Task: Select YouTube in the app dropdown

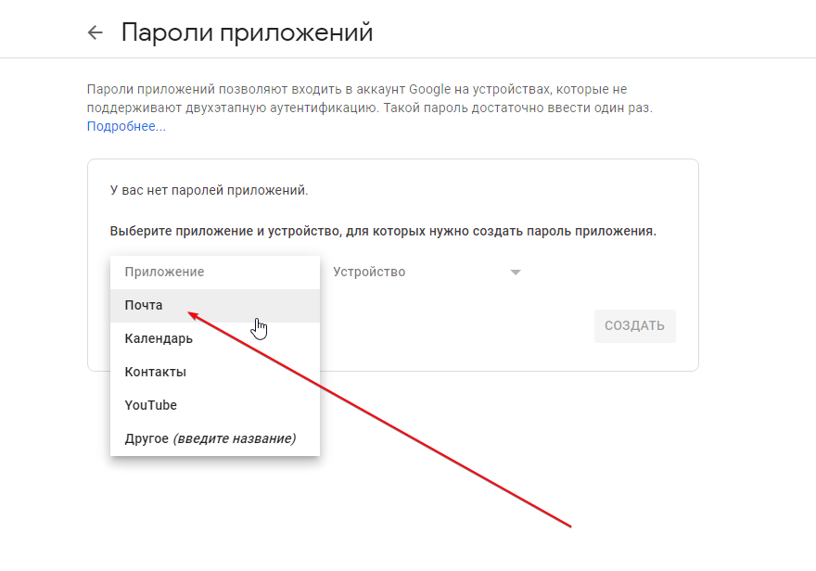Action: pyautogui.click(x=215, y=405)
